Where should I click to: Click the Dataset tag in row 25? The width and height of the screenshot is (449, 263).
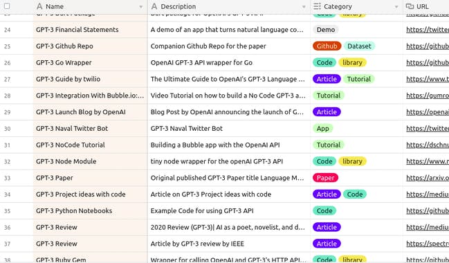tap(359, 46)
